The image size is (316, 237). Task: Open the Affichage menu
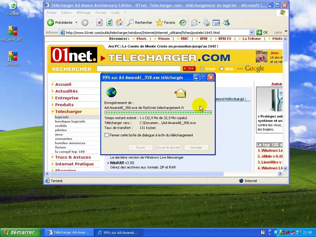point(83,13)
